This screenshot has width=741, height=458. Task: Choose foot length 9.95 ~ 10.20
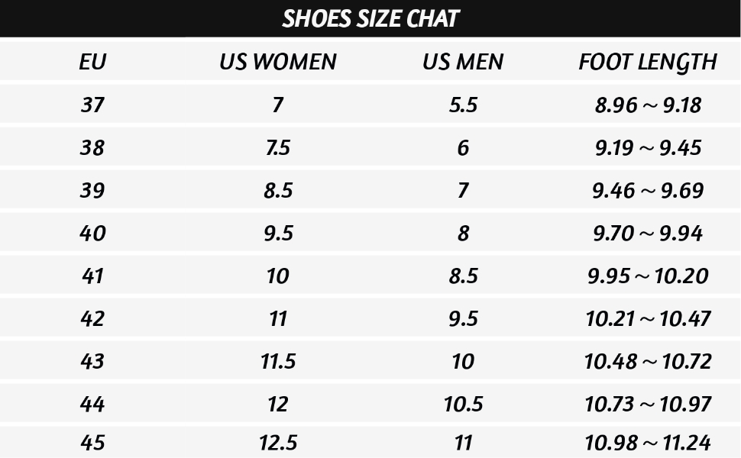click(648, 276)
